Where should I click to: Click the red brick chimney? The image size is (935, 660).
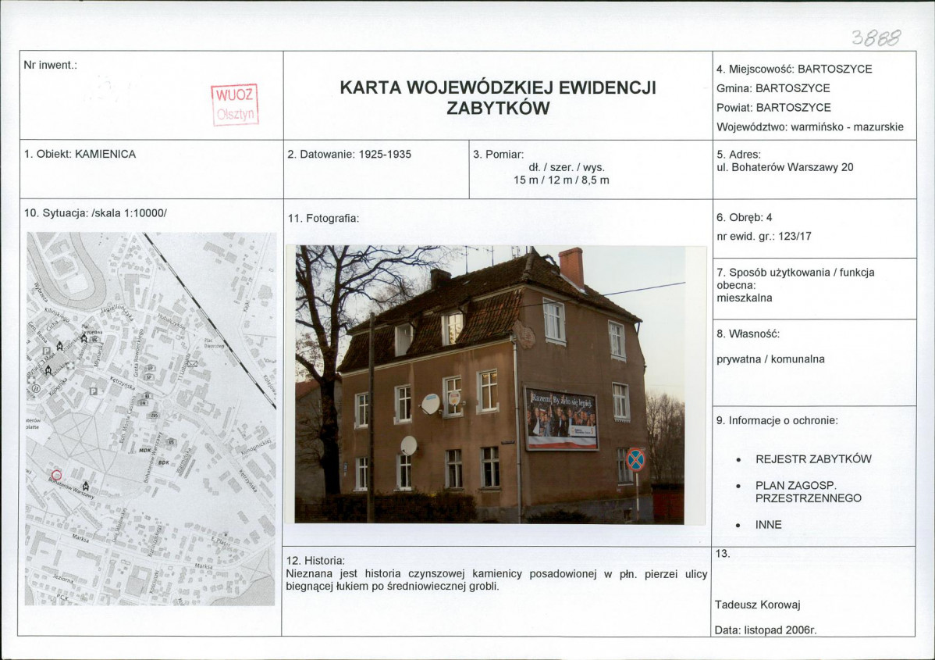point(571,266)
